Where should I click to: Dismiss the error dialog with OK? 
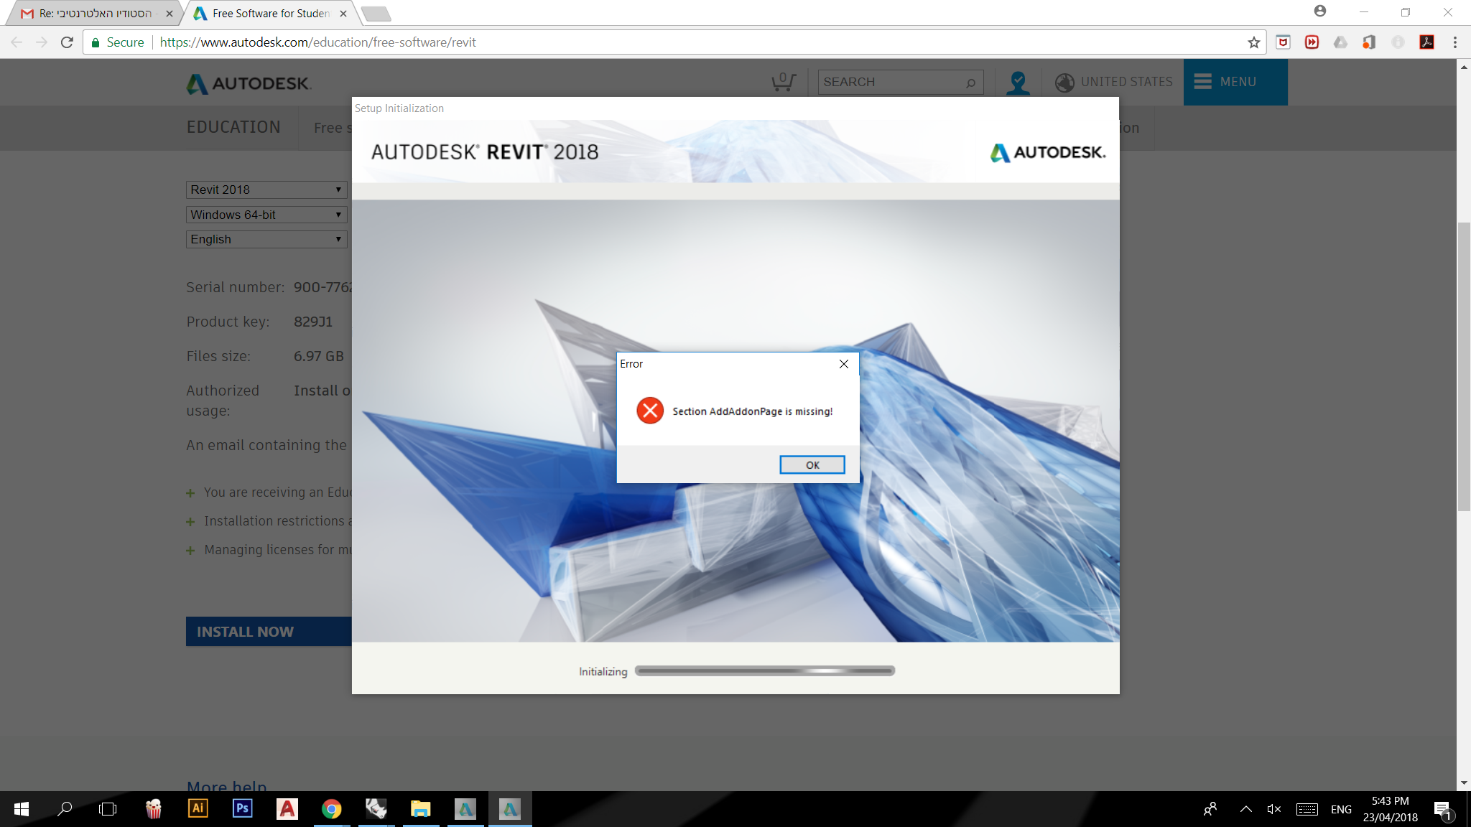(x=812, y=464)
